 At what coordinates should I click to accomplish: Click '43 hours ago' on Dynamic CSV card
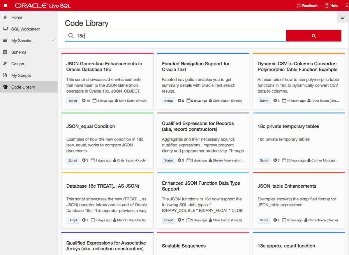296,101
